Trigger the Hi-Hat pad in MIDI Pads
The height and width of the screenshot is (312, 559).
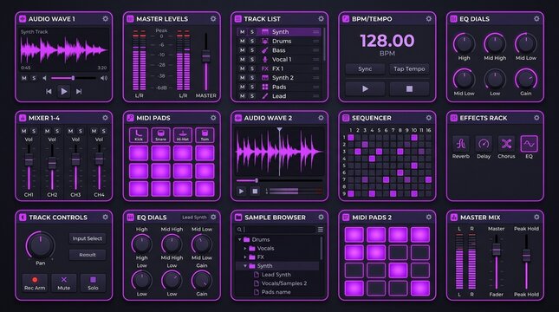click(x=183, y=135)
